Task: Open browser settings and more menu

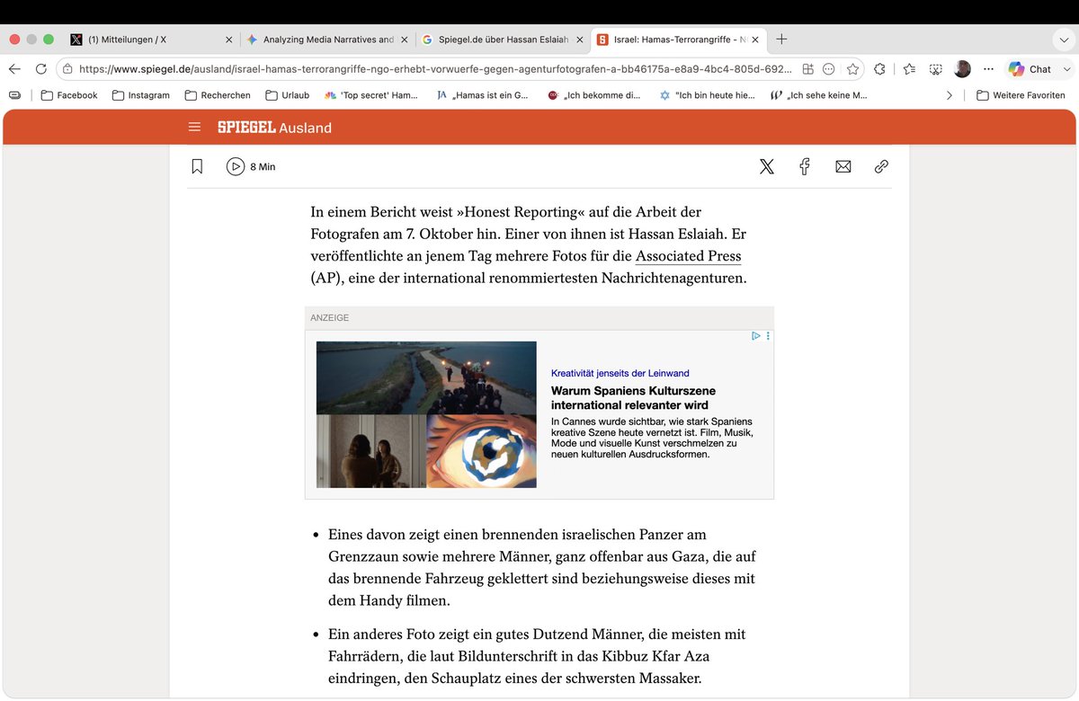Action: [x=988, y=69]
